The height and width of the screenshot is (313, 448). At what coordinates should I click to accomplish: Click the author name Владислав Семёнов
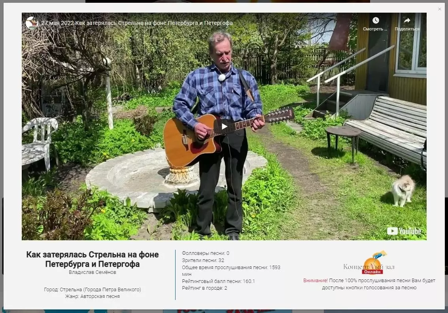92,272
